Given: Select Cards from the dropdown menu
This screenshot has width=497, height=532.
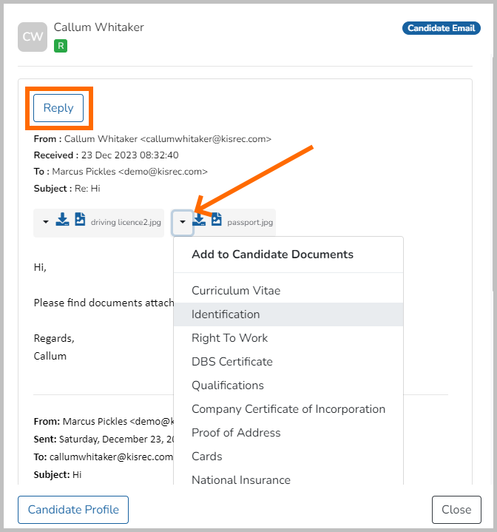Looking at the screenshot, I should 206,457.
